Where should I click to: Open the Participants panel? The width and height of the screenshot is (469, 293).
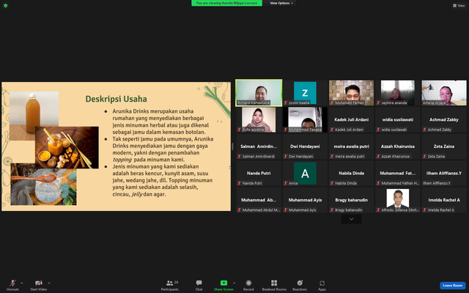pos(169,285)
